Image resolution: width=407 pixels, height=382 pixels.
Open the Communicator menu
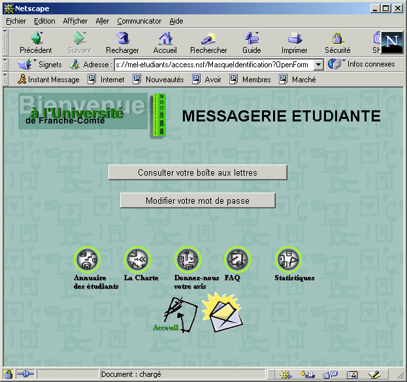pyautogui.click(x=139, y=21)
